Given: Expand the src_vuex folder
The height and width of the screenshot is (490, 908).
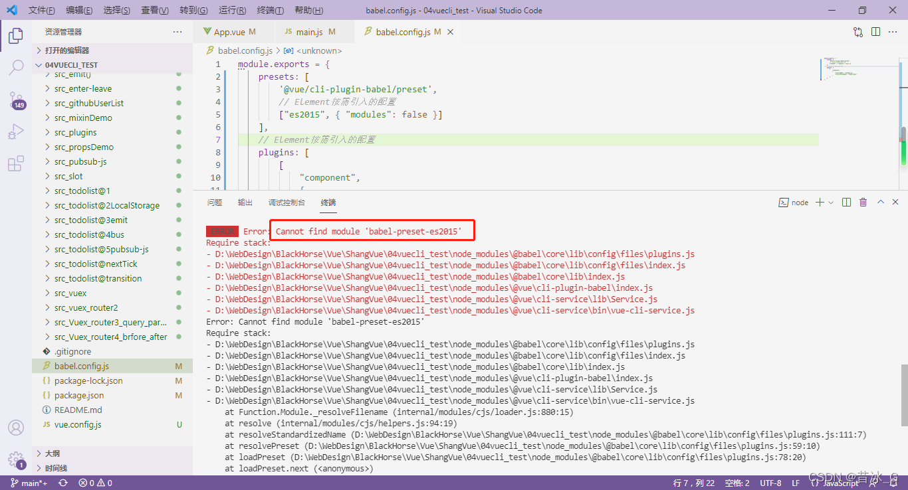Looking at the screenshot, I should (112, 293).
